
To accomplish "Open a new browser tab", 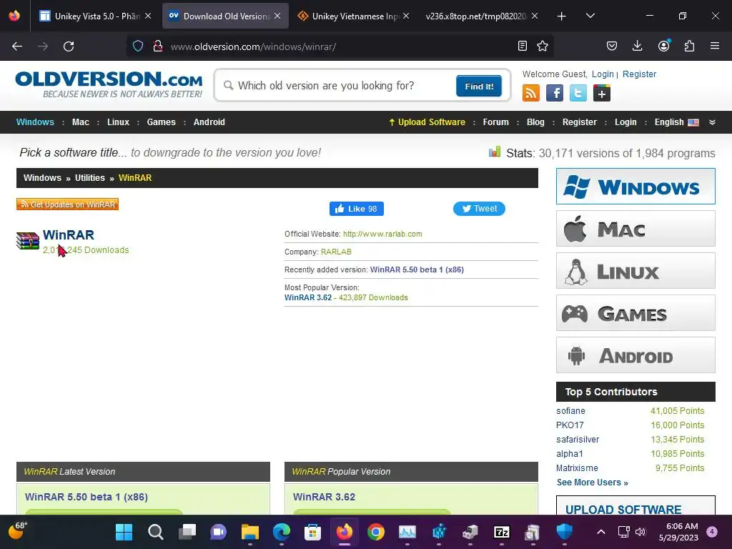I will click(x=562, y=16).
